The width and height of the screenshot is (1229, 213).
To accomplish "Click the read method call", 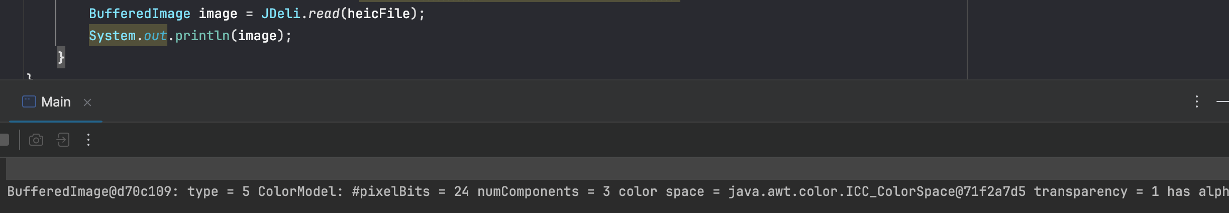I will point(324,14).
